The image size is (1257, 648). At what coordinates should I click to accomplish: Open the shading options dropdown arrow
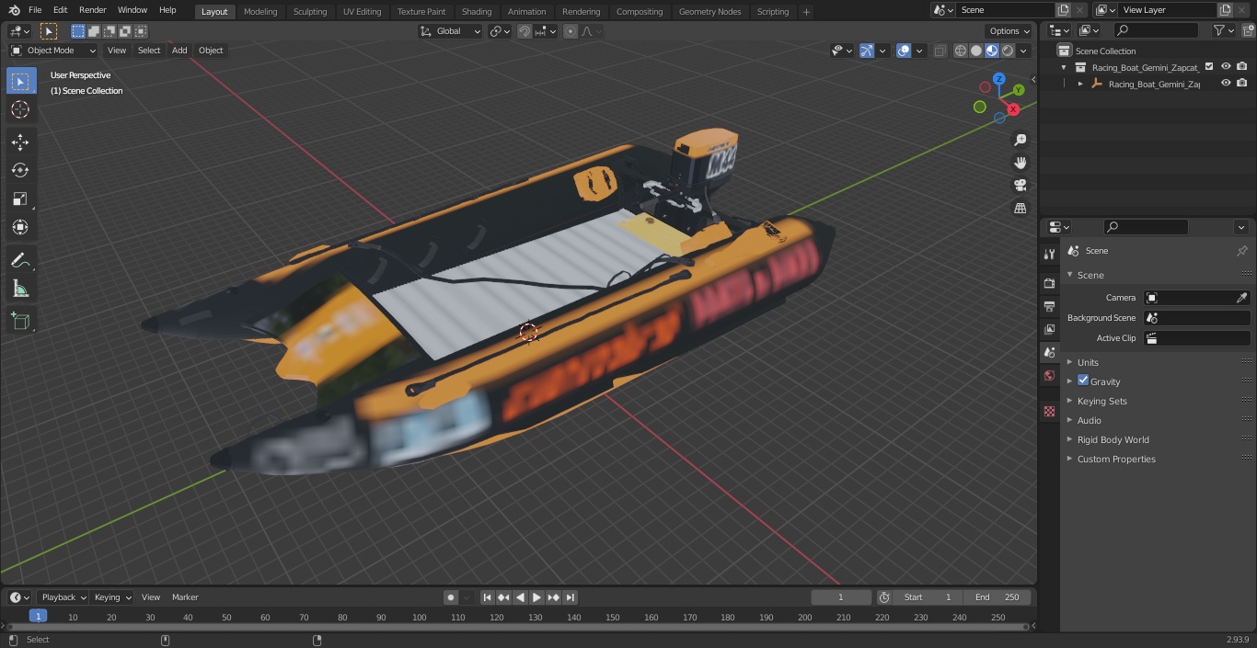[1023, 51]
